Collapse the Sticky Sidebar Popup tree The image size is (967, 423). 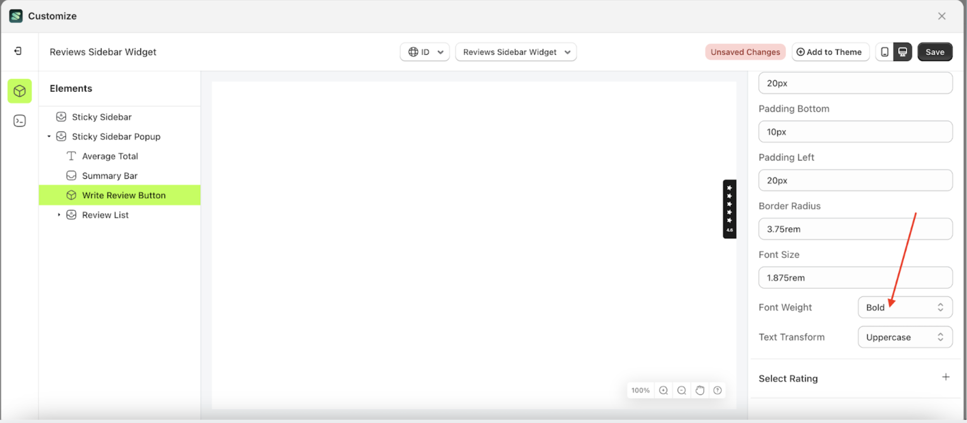pos(49,136)
